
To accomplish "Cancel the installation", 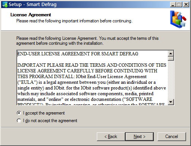I will [x=172, y=137].
